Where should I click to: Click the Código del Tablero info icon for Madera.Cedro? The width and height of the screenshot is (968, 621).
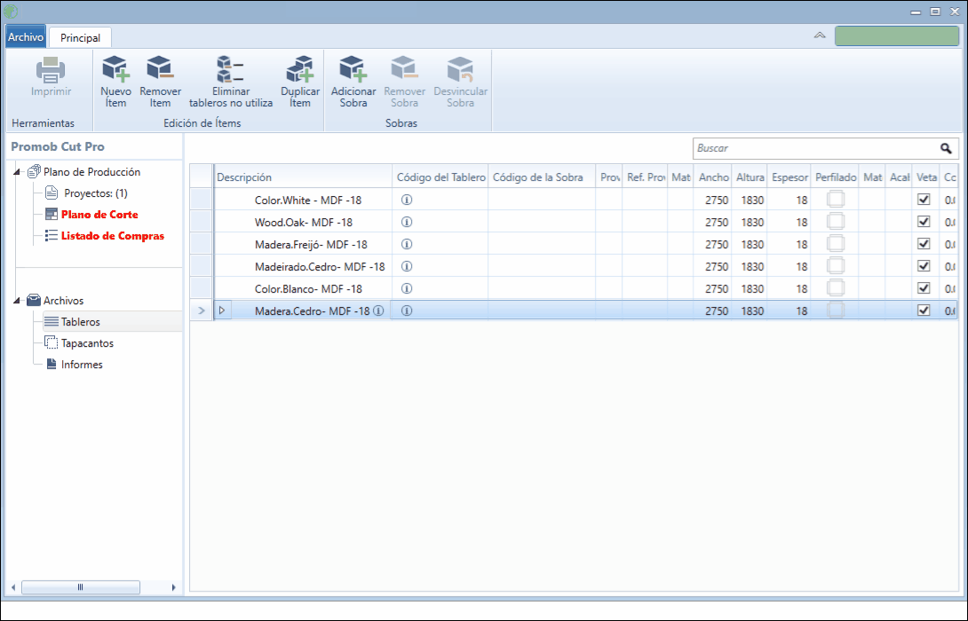[x=407, y=310]
